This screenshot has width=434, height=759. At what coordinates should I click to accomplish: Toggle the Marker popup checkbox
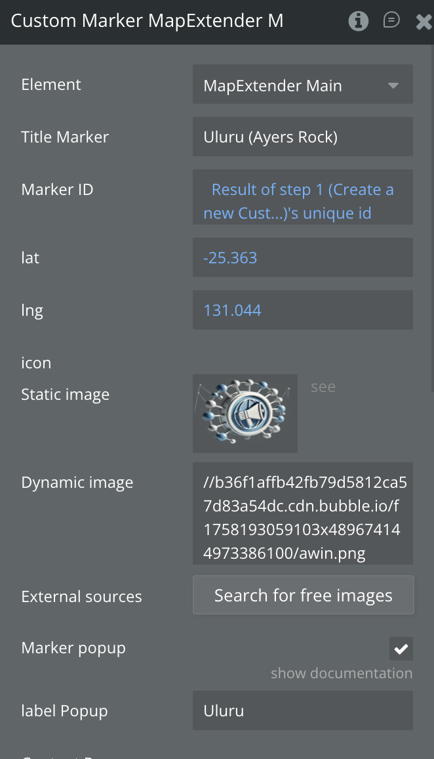[401, 649]
